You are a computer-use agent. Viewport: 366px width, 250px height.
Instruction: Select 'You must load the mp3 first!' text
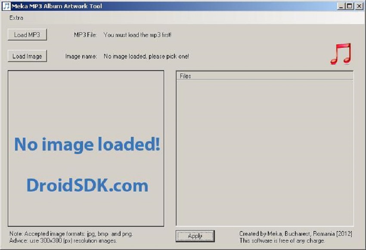(137, 35)
